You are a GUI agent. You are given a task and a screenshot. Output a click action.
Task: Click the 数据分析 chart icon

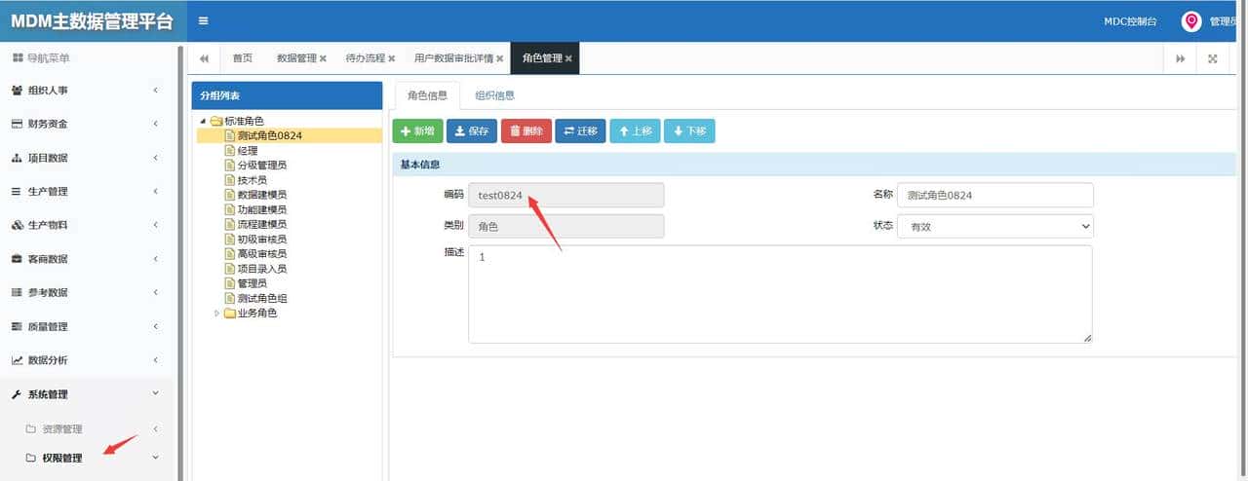coord(17,360)
